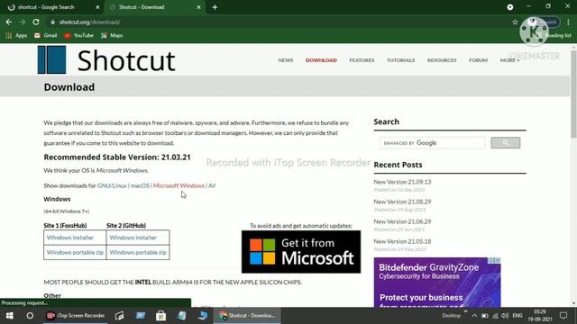Open the taskbar clock and date
Image resolution: width=577 pixels, height=324 pixels.
[x=540, y=316]
